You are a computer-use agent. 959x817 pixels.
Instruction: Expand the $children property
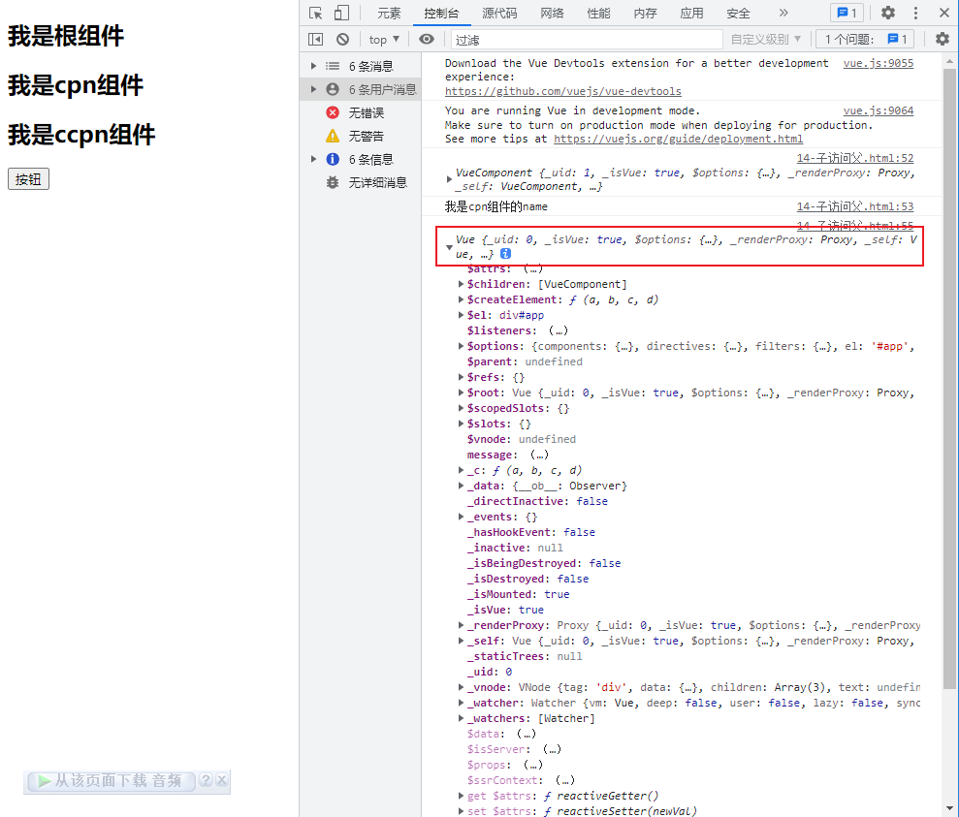[462, 284]
